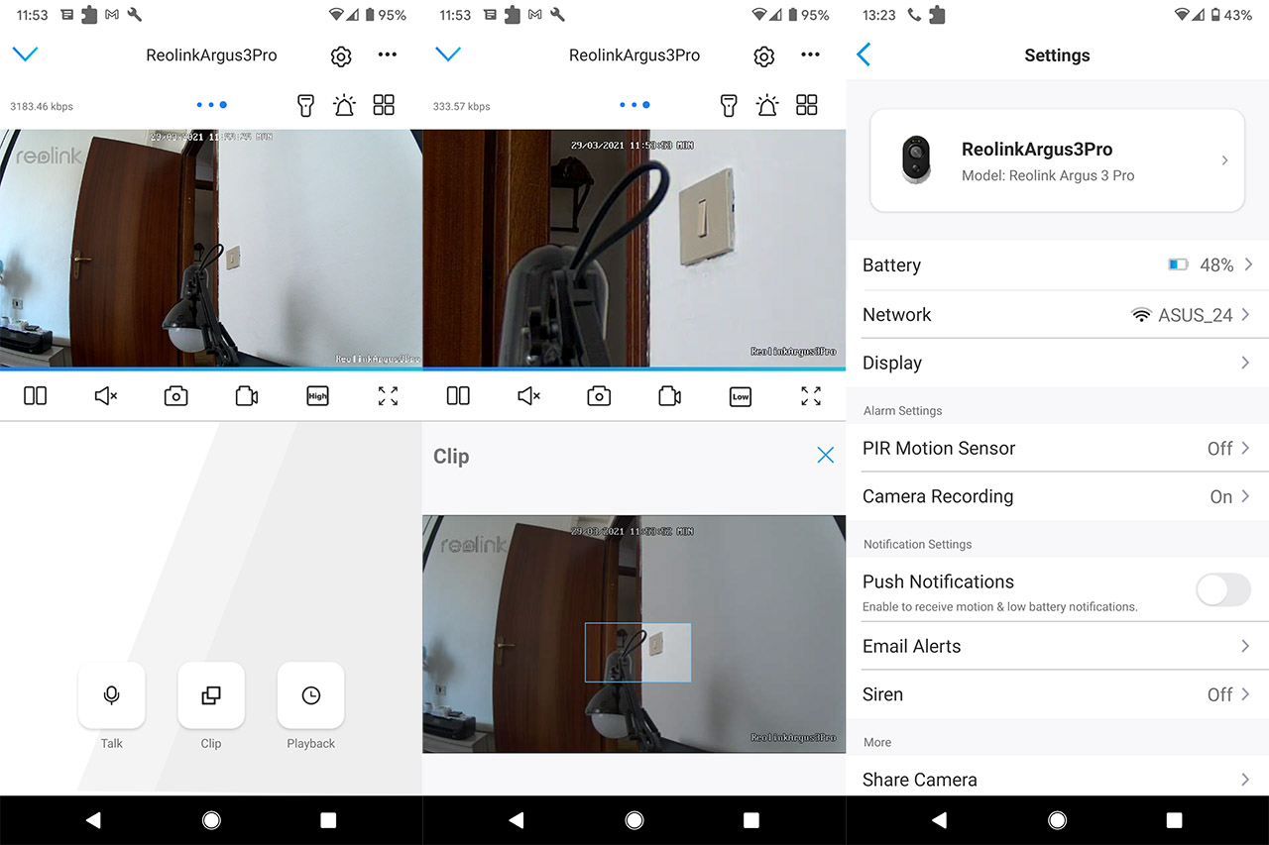Tap Android home button under first screen
The image size is (1269, 845).
point(211,820)
